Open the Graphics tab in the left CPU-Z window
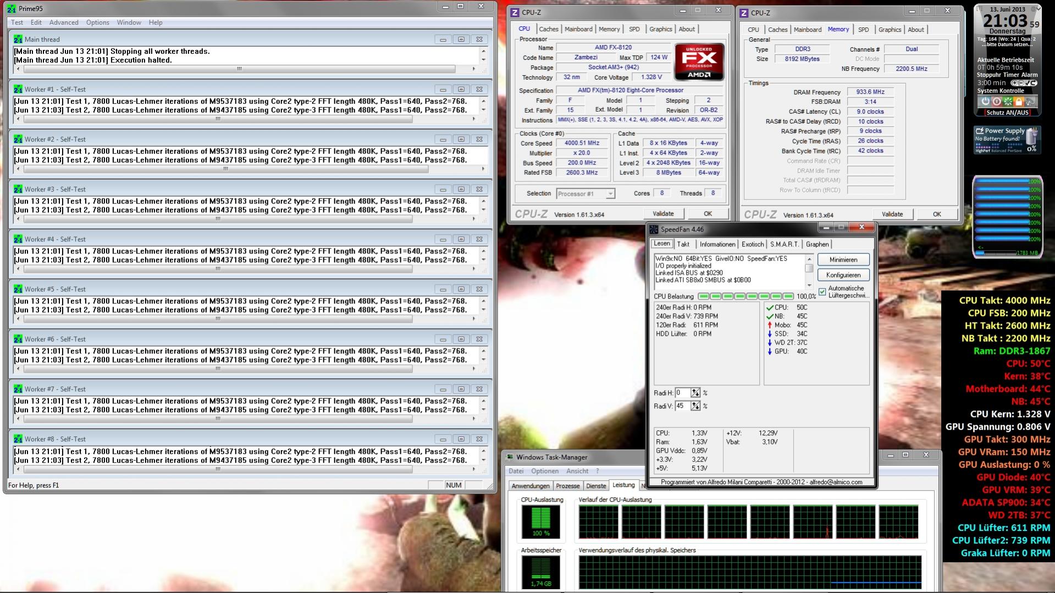The height and width of the screenshot is (593, 1055). click(x=660, y=29)
